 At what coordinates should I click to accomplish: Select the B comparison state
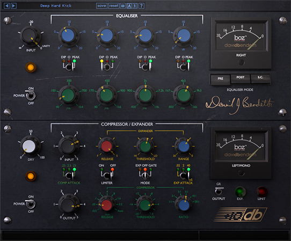tap(135, 6)
